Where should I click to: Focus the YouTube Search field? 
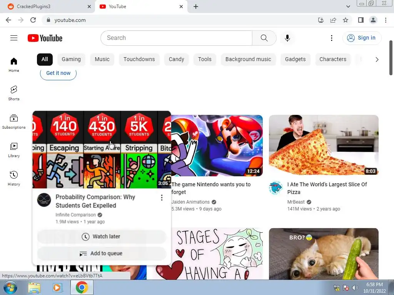(176, 38)
